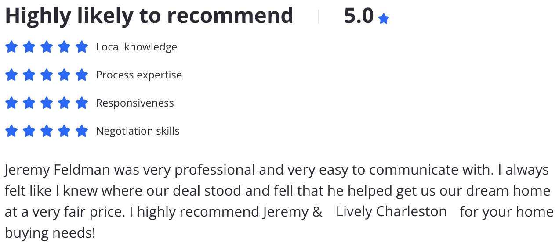Screen dimensions: 559x246
Task: Click the fifth star of Negotiation skills
Action: 82,131
